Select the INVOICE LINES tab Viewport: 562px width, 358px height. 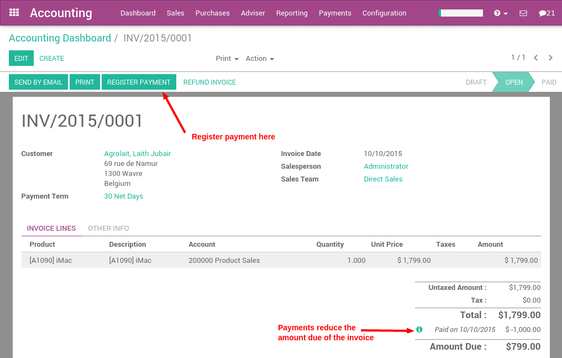coord(51,228)
